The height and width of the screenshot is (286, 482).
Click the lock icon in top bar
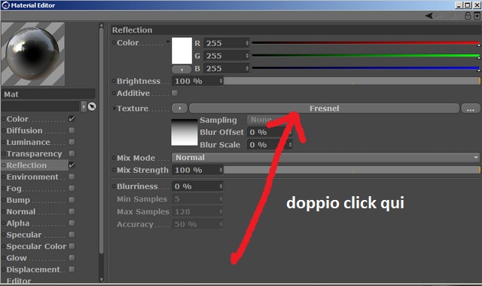(468, 16)
